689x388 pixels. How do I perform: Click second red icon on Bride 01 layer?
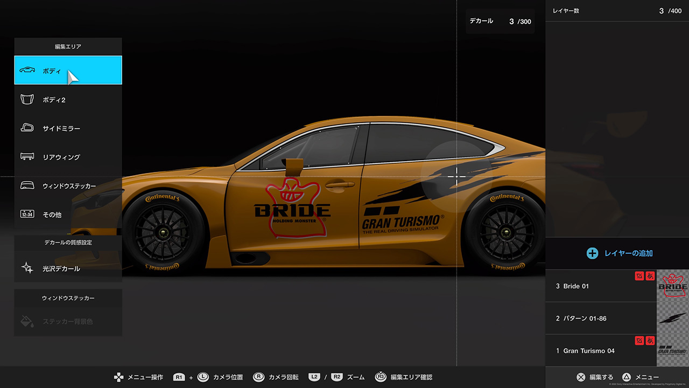pos(650,276)
